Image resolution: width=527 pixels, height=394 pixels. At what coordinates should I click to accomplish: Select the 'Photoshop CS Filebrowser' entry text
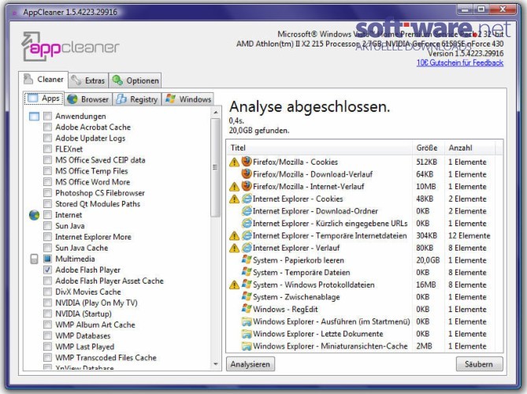(x=100, y=193)
